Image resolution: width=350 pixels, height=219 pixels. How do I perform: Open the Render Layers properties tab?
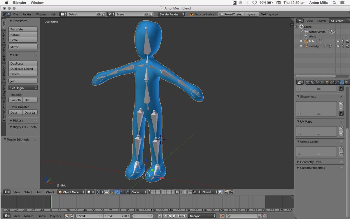point(313,82)
